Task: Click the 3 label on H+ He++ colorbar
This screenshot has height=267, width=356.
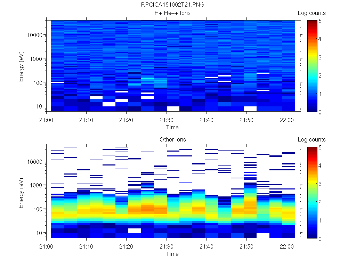Action: point(320,57)
